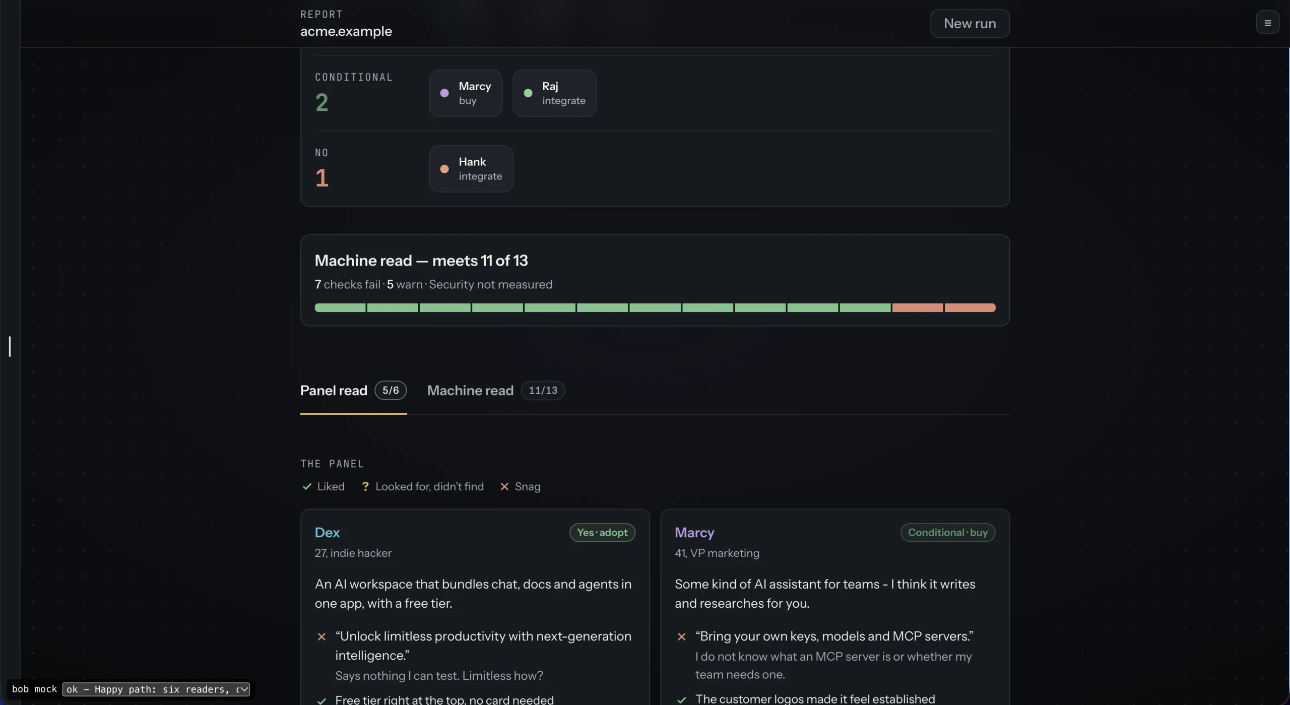
Task: Click checkmark beside customer logos made it feel established
Action: tap(681, 699)
